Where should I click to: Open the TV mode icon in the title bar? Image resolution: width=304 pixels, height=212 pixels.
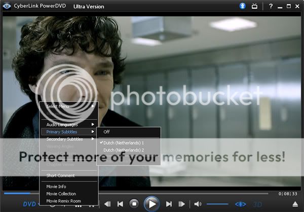(x=254, y=6)
